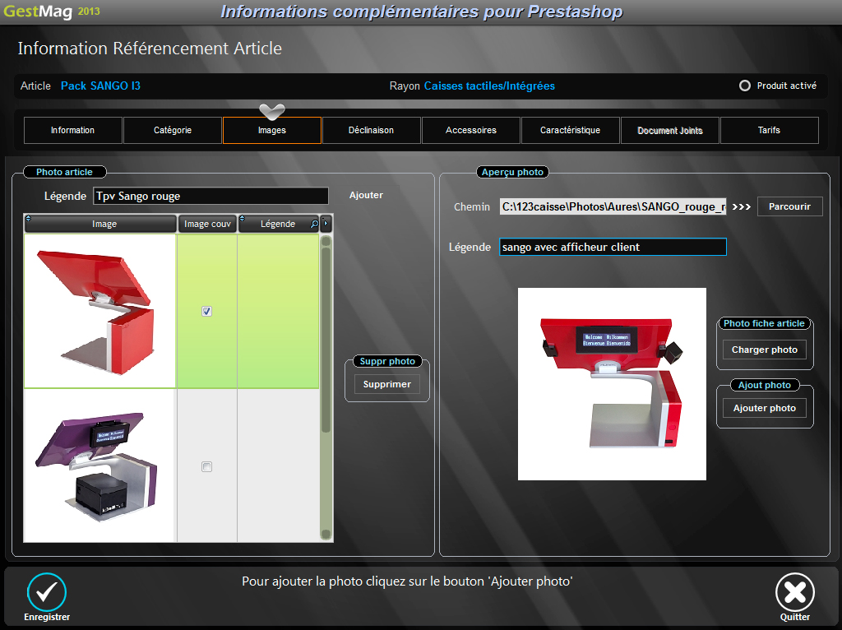The image size is (842, 630).
Task: Click the Parcourir button
Action: (x=789, y=206)
